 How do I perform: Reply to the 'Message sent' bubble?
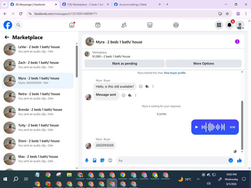pos(130,95)
